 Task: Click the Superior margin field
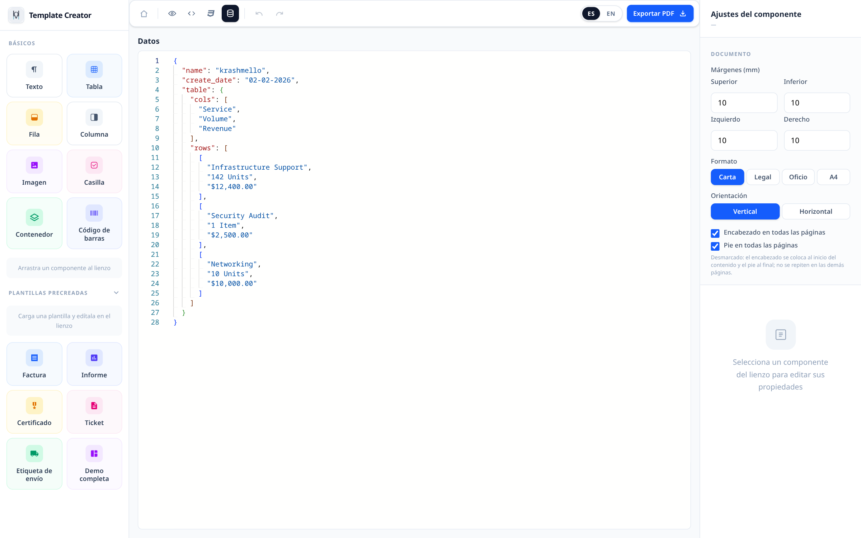tap(744, 103)
